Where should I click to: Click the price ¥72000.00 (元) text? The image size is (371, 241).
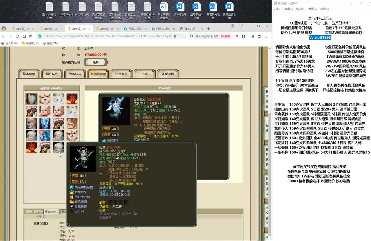96,55
